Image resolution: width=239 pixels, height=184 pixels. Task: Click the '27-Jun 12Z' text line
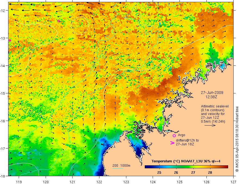click(209, 118)
